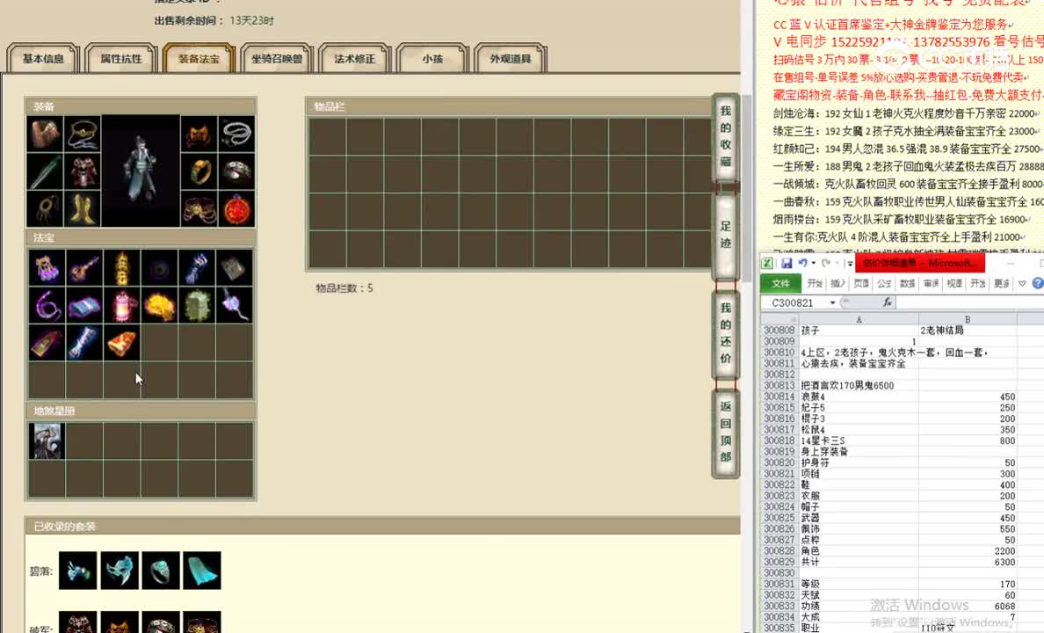Click the blue claw hand treasure icon

coord(197,268)
